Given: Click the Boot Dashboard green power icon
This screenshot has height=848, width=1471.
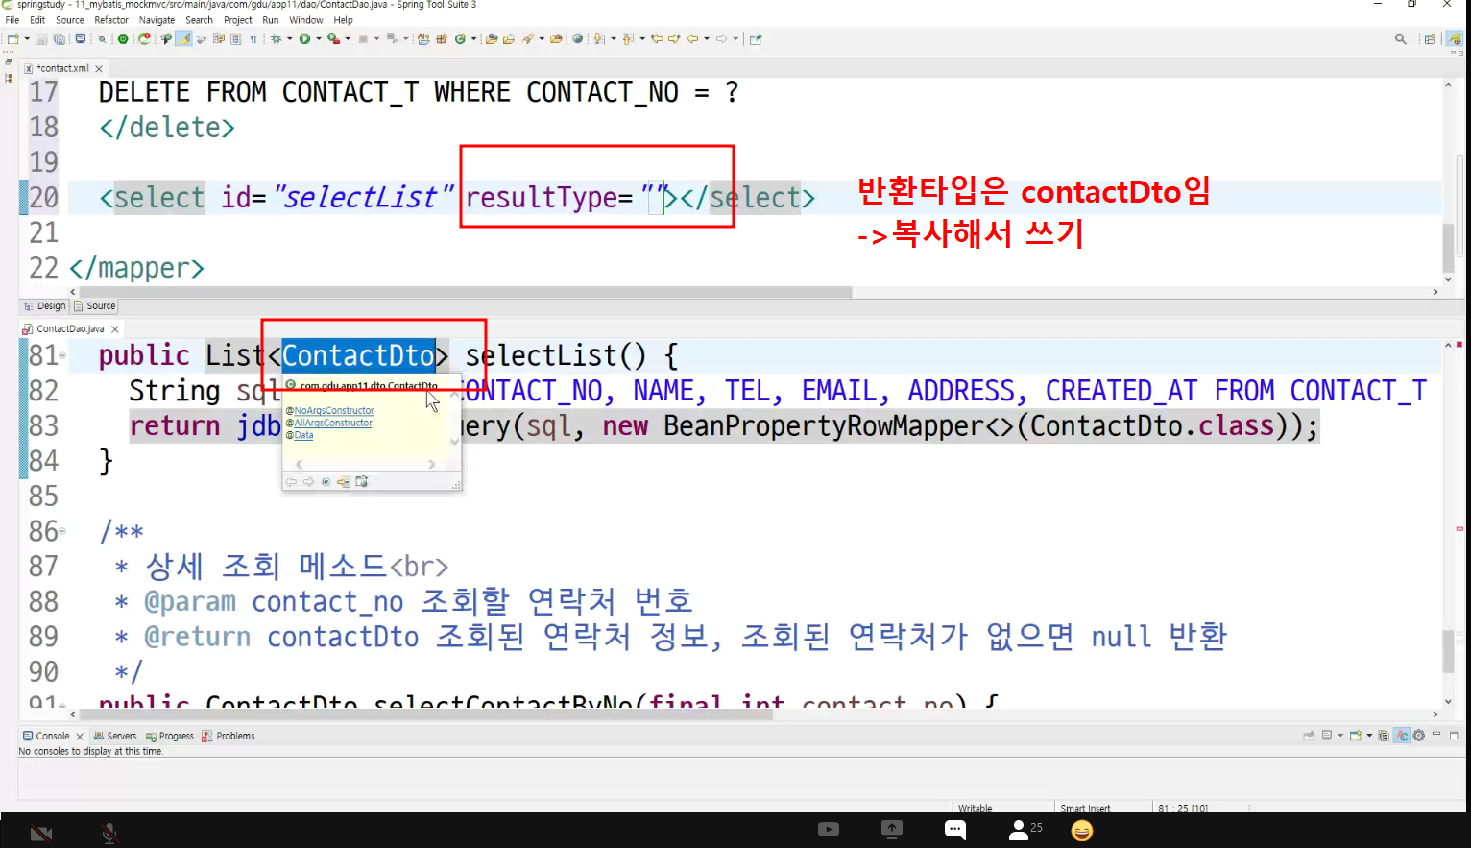Looking at the screenshot, I should tap(123, 39).
